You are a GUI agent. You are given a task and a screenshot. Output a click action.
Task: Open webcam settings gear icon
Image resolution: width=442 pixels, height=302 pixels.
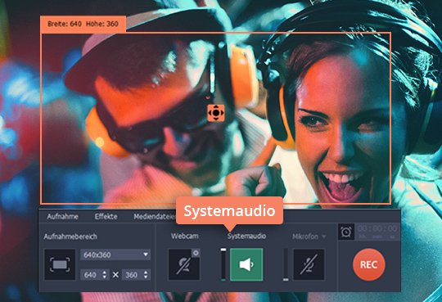pos(196,253)
